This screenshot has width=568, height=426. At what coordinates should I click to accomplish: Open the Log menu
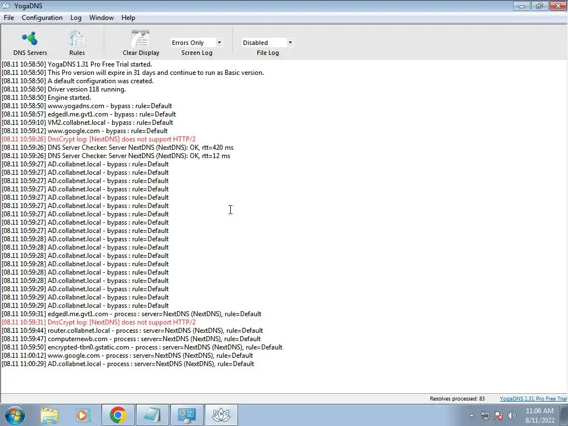75,18
